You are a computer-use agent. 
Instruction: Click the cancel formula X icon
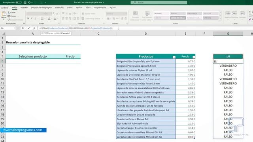coord(23,28)
